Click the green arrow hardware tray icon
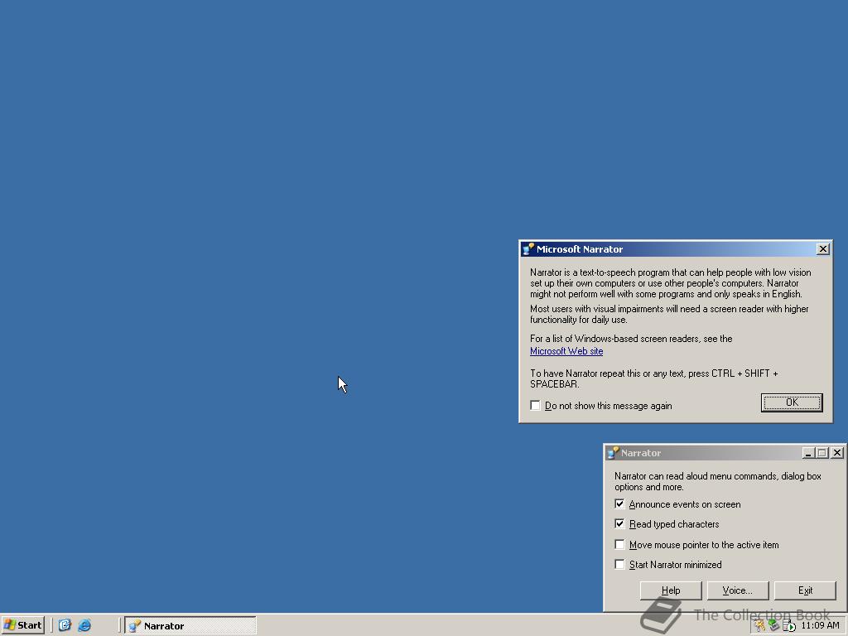The height and width of the screenshot is (636, 848). (774, 625)
